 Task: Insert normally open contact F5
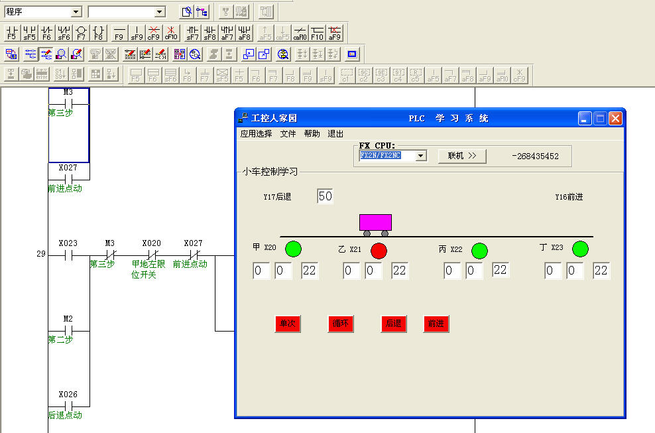click(x=11, y=33)
